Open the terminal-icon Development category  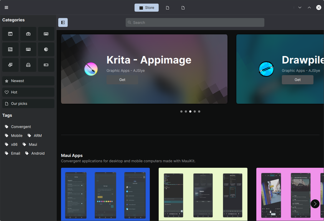(x=10, y=34)
